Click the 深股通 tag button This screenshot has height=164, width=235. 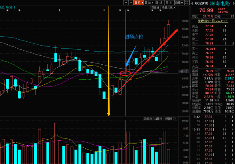coord(155,8)
